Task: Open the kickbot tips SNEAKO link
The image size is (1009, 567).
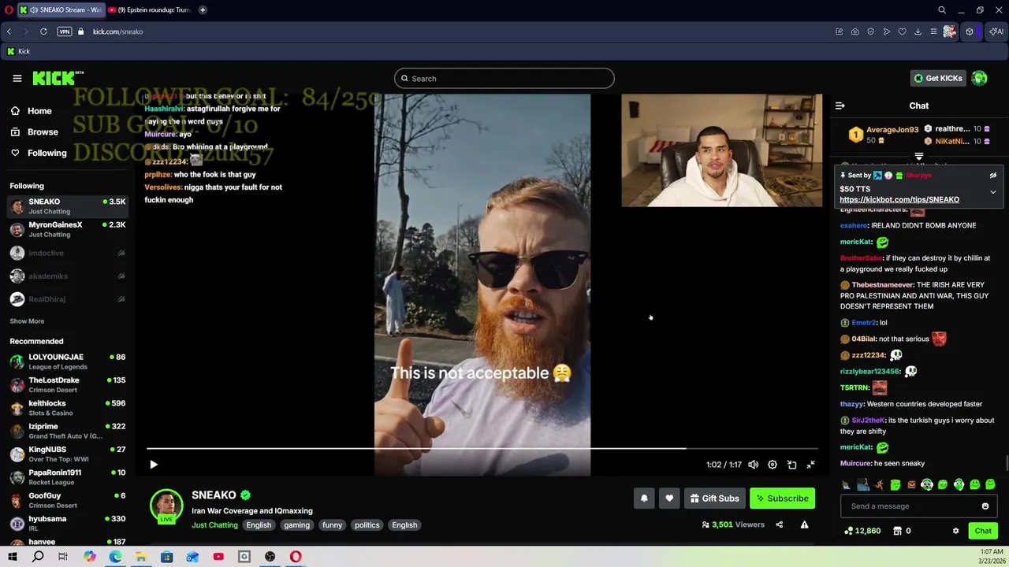Action: 899,200
